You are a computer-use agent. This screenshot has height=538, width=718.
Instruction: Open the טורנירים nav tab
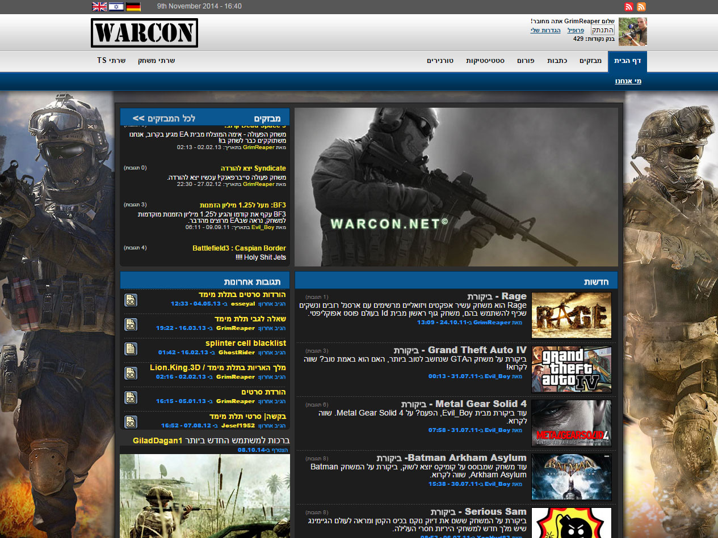(440, 61)
